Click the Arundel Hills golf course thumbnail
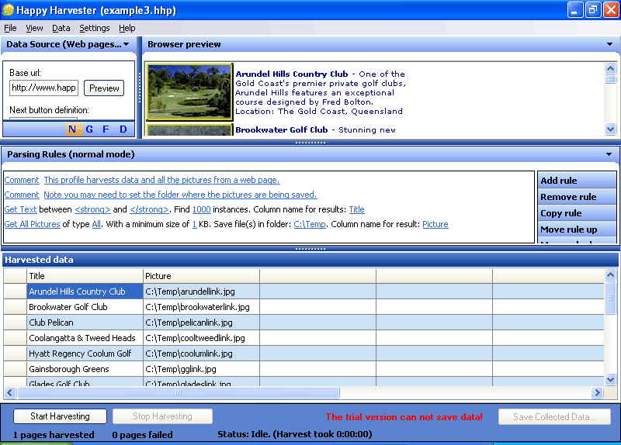 click(189, 92)
